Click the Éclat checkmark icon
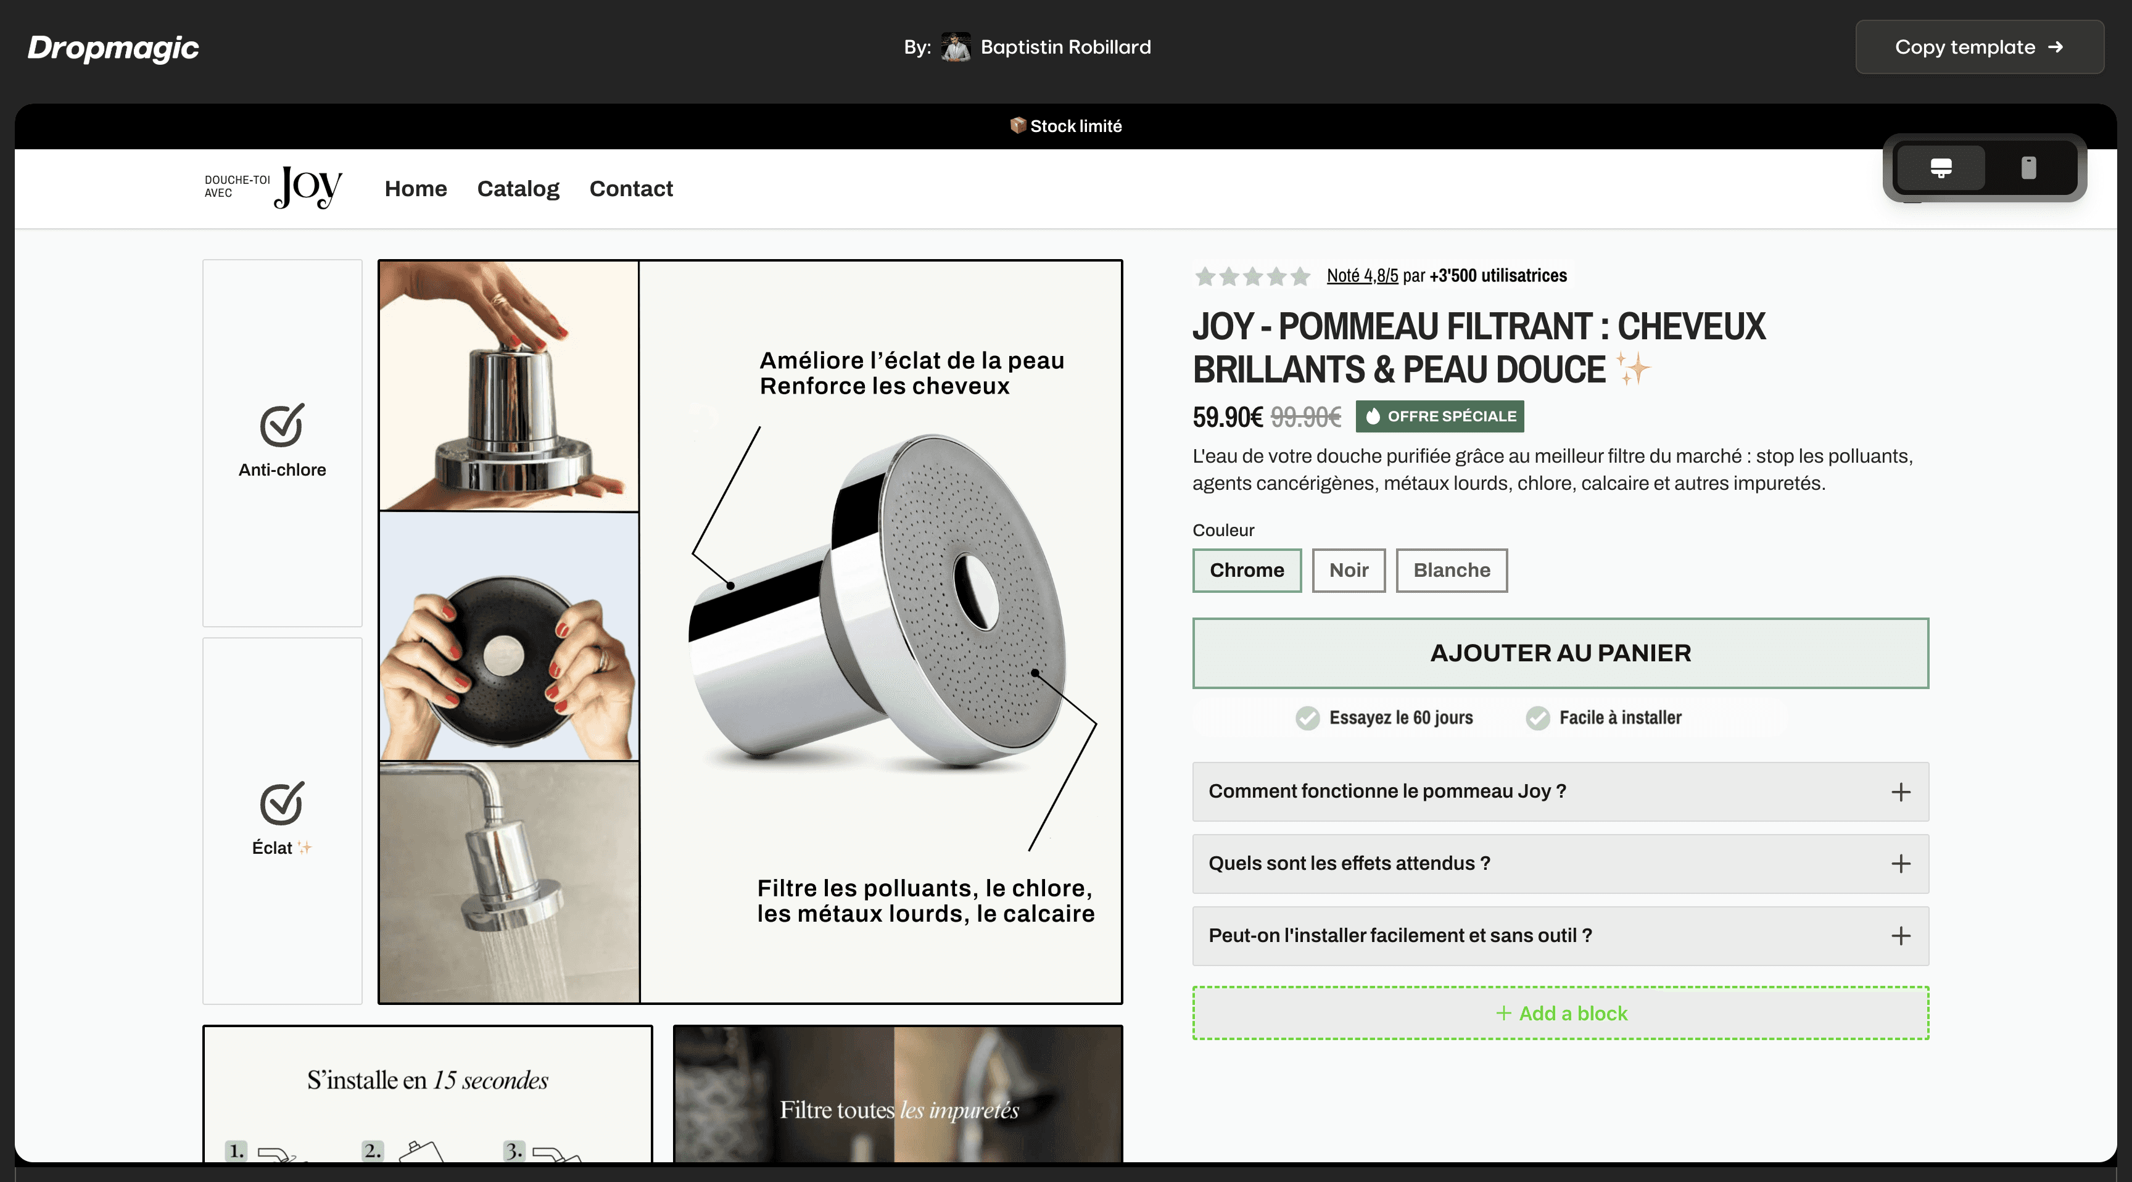Viewport: 2132px width, 1182px height. pos(281,804)
